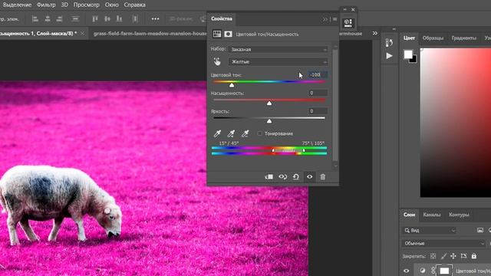Open the Вид layer filter dropdown

[x=430, y=230]
